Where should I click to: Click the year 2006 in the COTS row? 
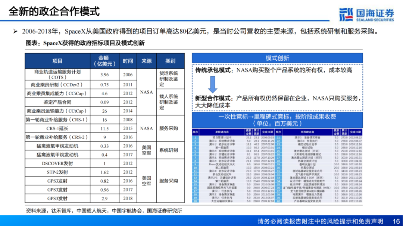click(128, 74)
